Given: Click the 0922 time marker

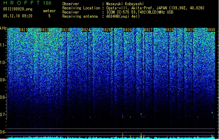Looking at the screenshot, I should pyautogui.click(x=44, y=30).
